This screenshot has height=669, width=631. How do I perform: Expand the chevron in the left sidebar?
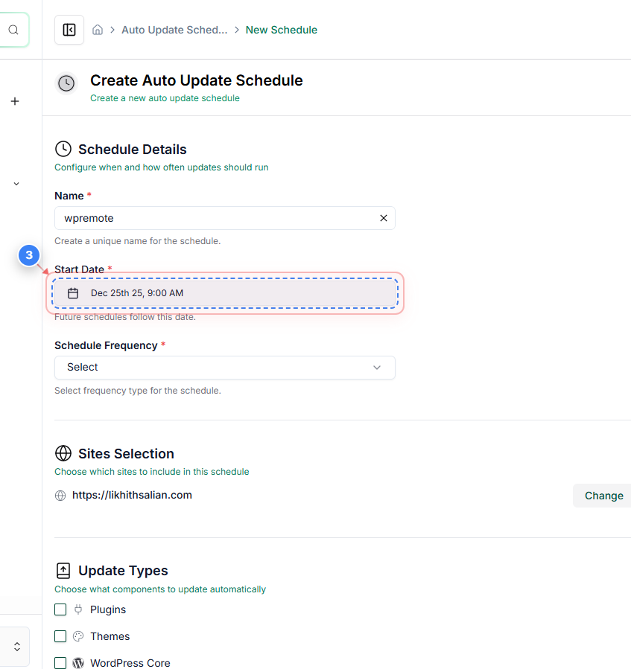click(15, 183)
